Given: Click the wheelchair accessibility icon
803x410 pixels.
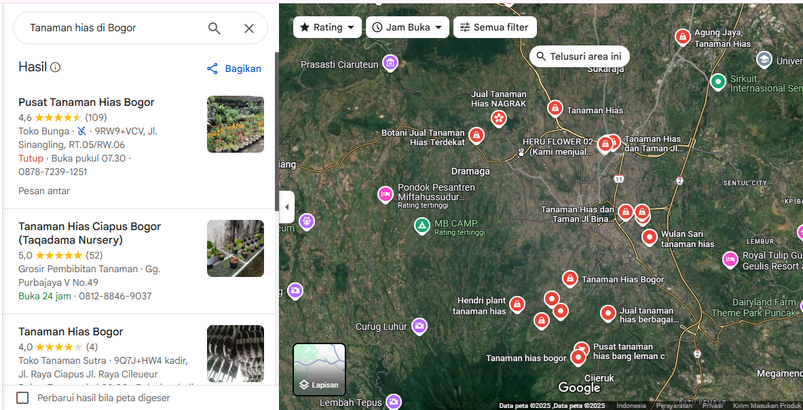Looking at the screenshot, I should [x=82, y=131].
